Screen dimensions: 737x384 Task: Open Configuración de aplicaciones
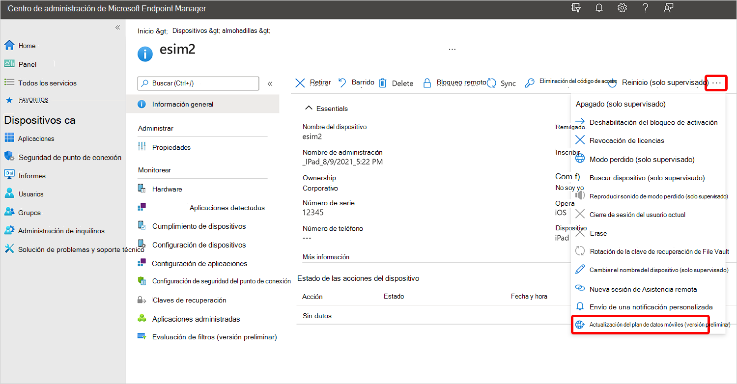click(199, 264)
